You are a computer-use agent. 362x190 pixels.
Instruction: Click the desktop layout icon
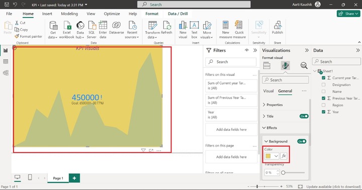(x=17, y=177)
